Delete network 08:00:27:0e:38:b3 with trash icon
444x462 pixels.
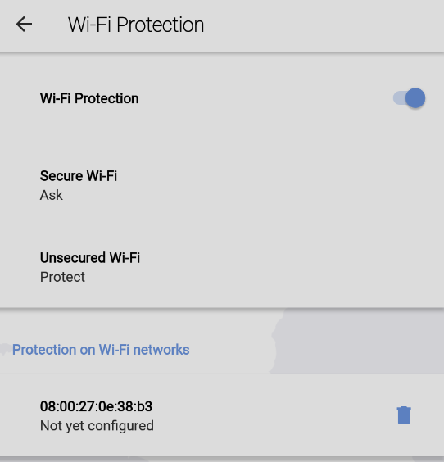coord(404,415)
